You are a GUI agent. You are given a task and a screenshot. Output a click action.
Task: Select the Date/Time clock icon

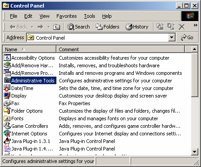click(7, 88)
